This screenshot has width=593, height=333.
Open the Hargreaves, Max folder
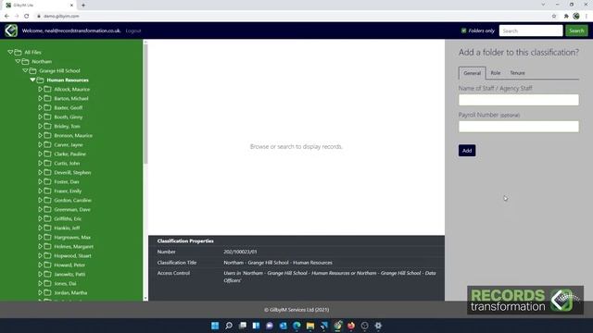(72, 237)
